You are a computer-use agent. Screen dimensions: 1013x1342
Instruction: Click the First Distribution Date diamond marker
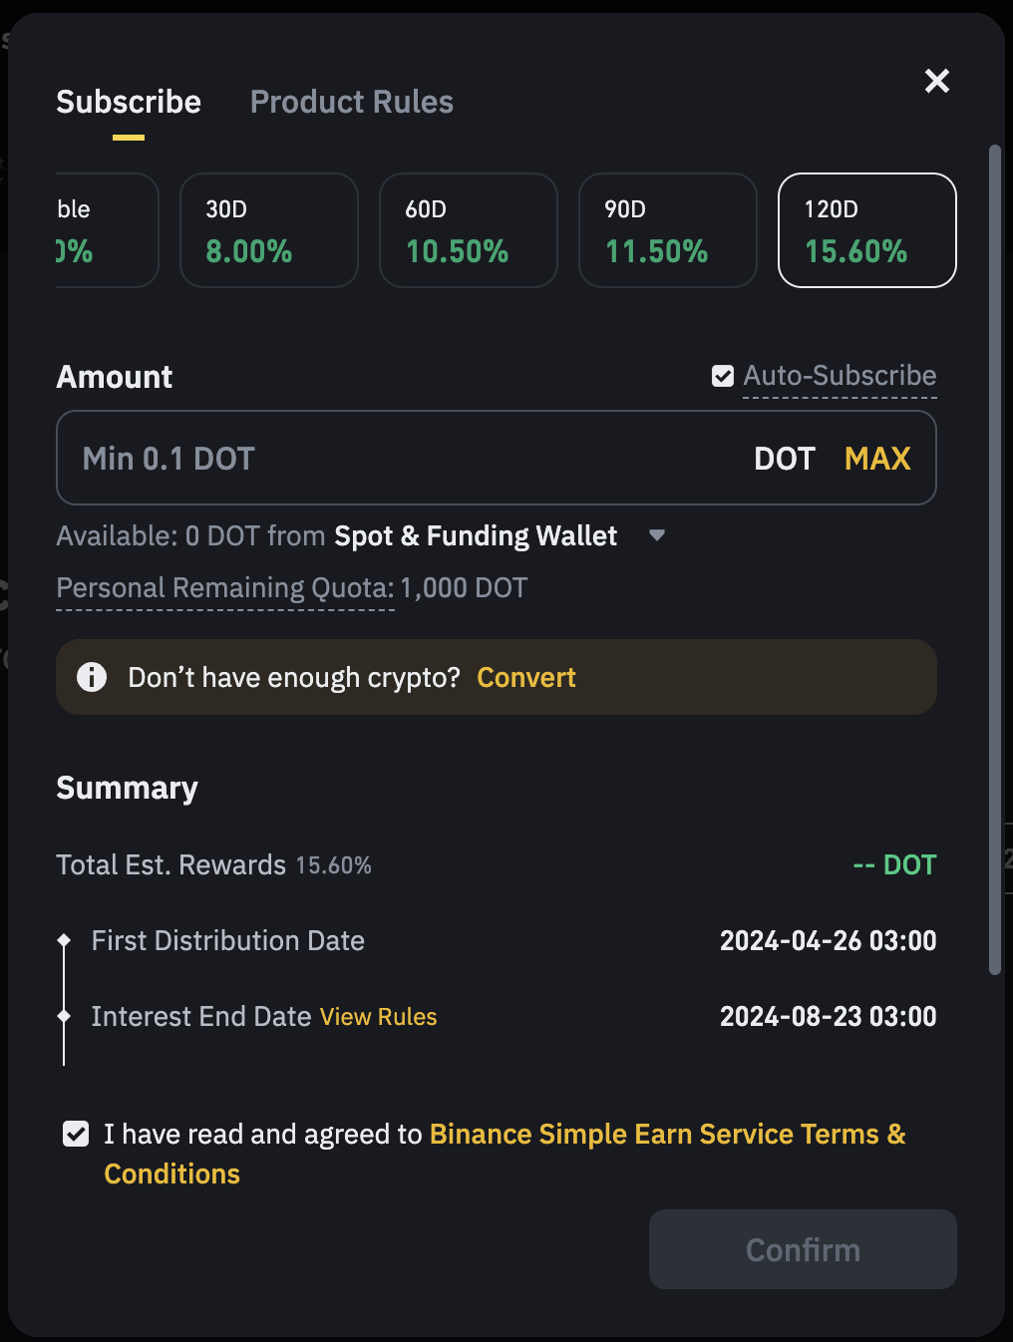click(x=64, y=940)
